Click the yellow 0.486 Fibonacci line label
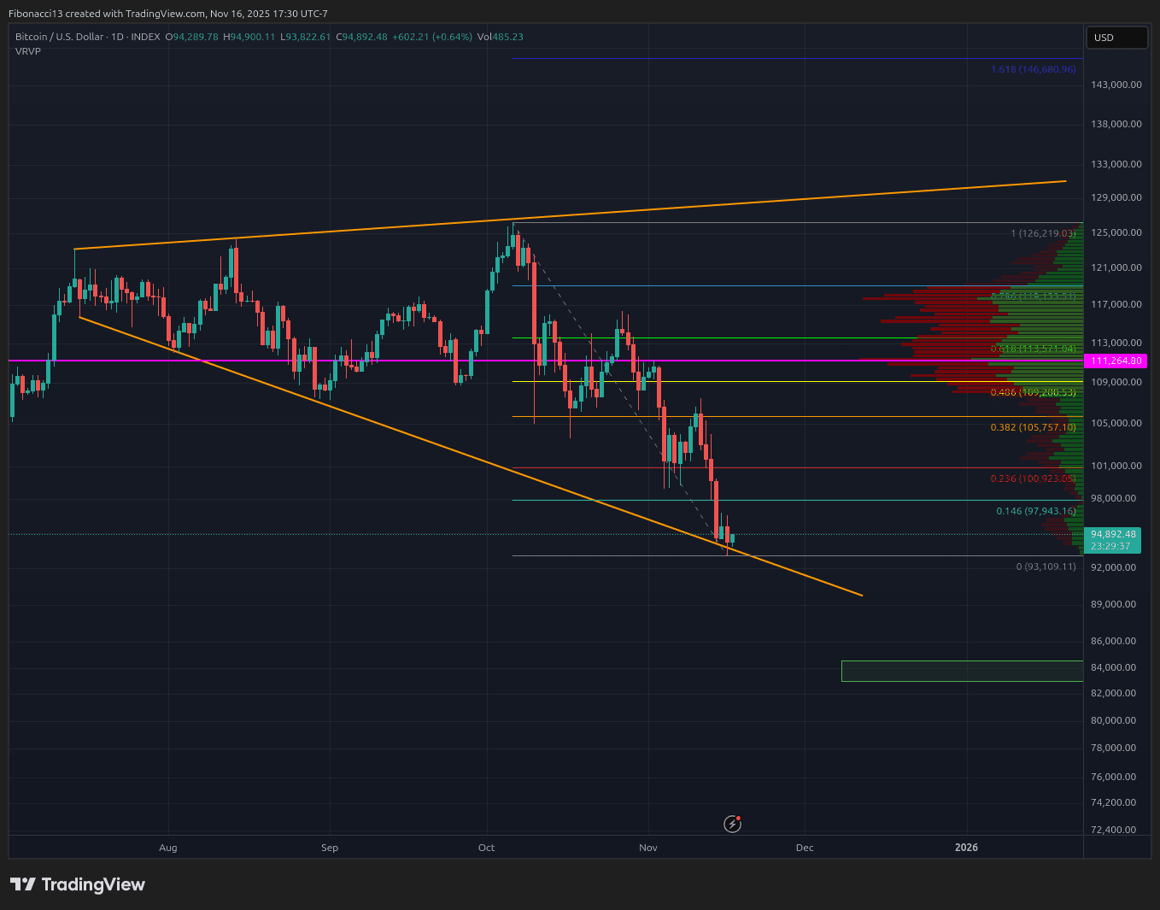 [1033, 392]
